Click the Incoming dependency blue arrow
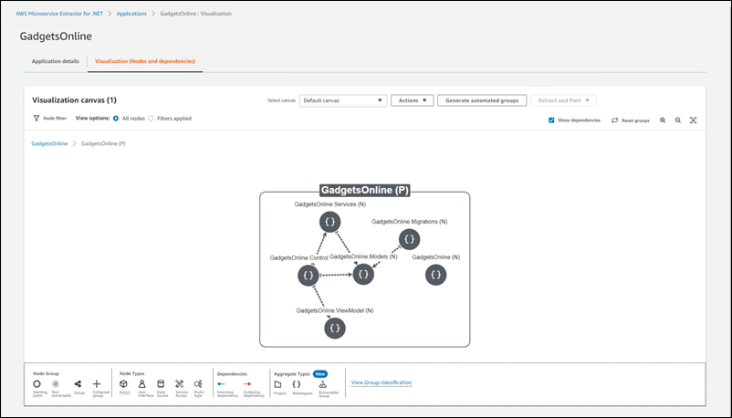Screen dimensions: 732x418 pyautogui.click(x=221, y=384)
